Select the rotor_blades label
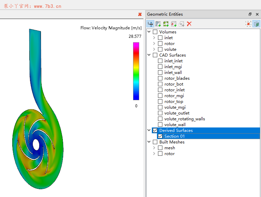The width and height of the screenshot is (261, 197). 177,78
